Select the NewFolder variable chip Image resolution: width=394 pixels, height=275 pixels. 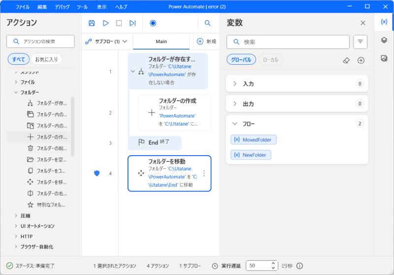[251, 155]
